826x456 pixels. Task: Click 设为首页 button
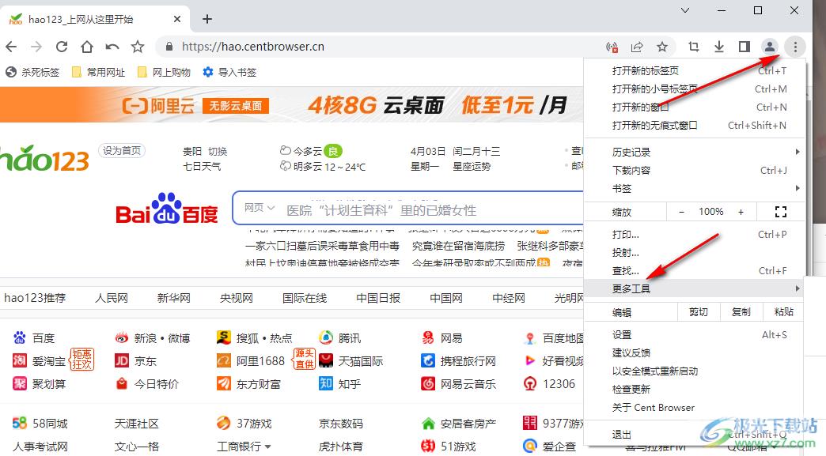pyautogui.click(x=122, y=151)
